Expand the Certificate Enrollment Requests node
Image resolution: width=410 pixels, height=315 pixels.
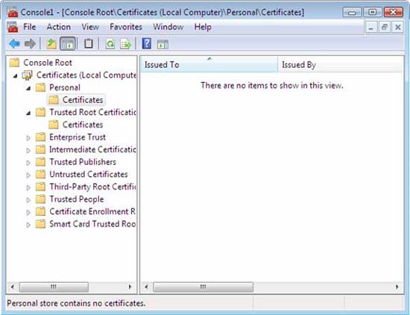pos(28,212)
